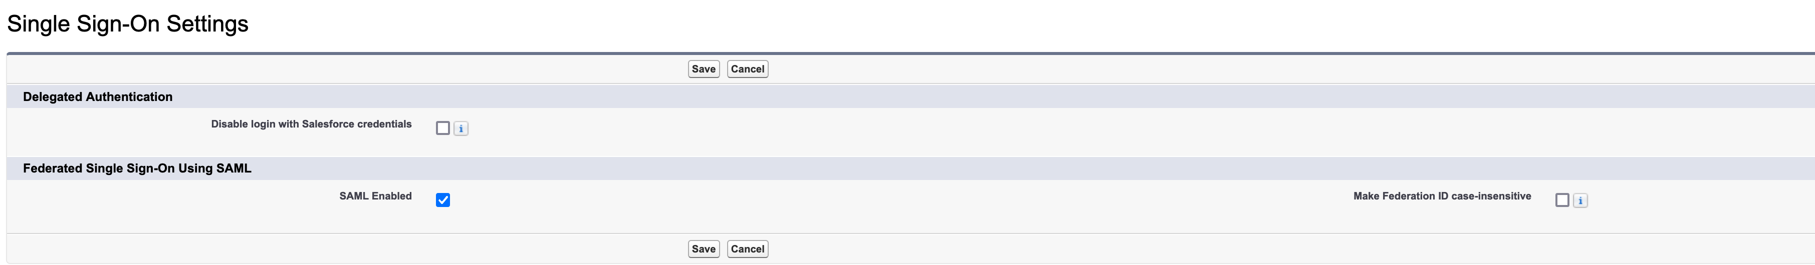
Task: Click the Delegated Authentication section header
Action: pos(98,97)
